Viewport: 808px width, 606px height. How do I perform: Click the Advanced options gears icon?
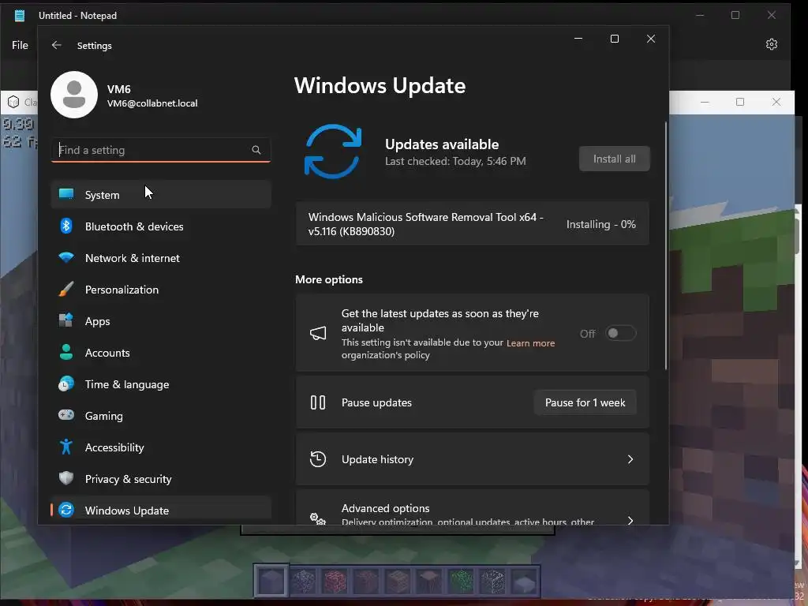coord(318,518)
